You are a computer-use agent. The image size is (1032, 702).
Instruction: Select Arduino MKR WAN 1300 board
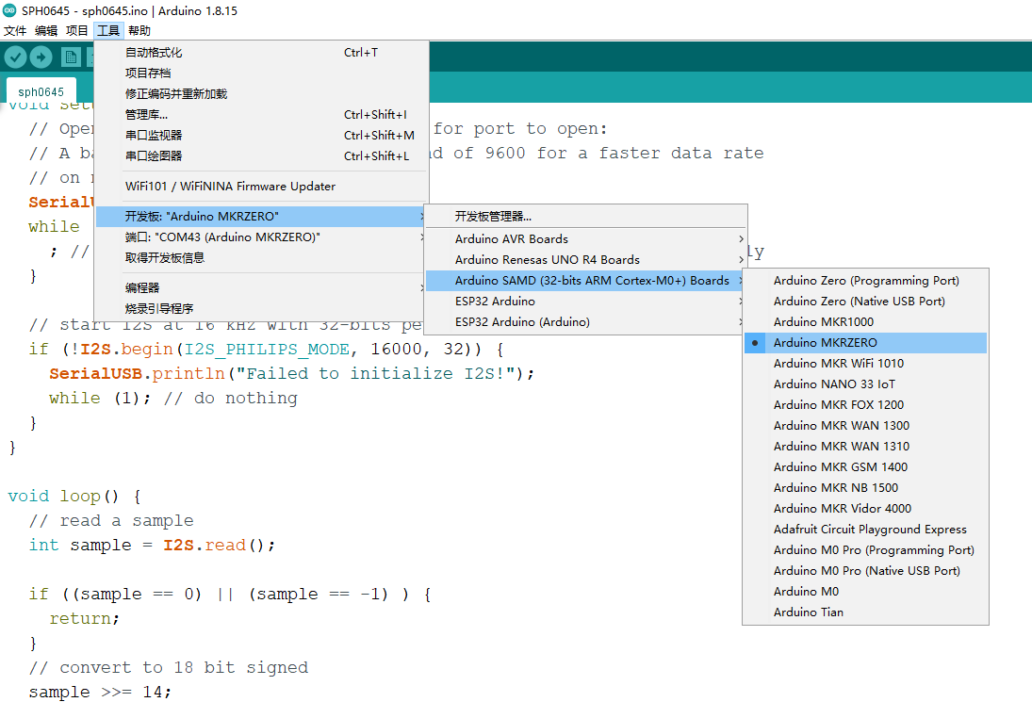pyautogui.click(x=865, y=426)
